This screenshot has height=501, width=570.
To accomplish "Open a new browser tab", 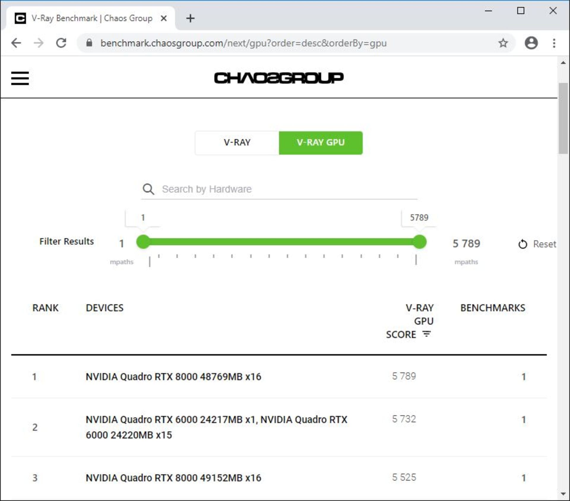I will (x=190, y=18).
